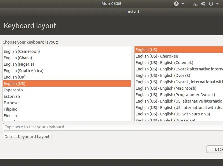Pick the US with euro on 5 variant

point(173,114)
